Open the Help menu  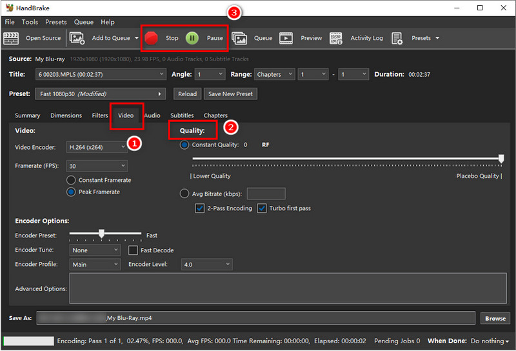pos(108,22)
